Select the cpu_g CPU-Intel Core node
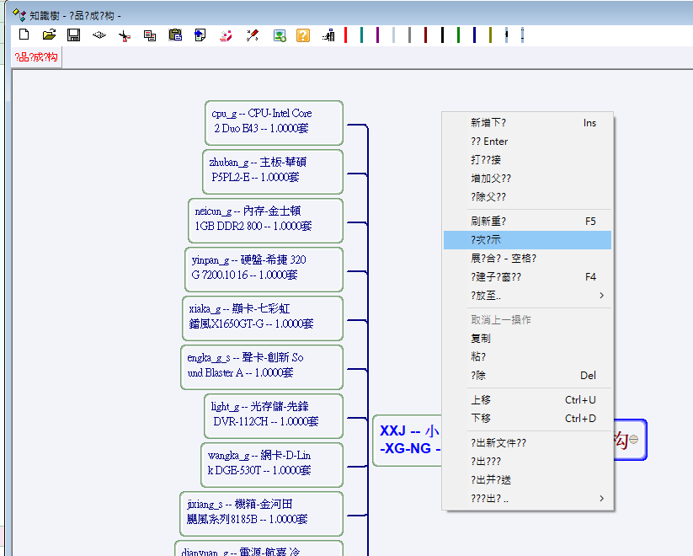The width and height of the screenshot is (693, 556). [274, 122]
